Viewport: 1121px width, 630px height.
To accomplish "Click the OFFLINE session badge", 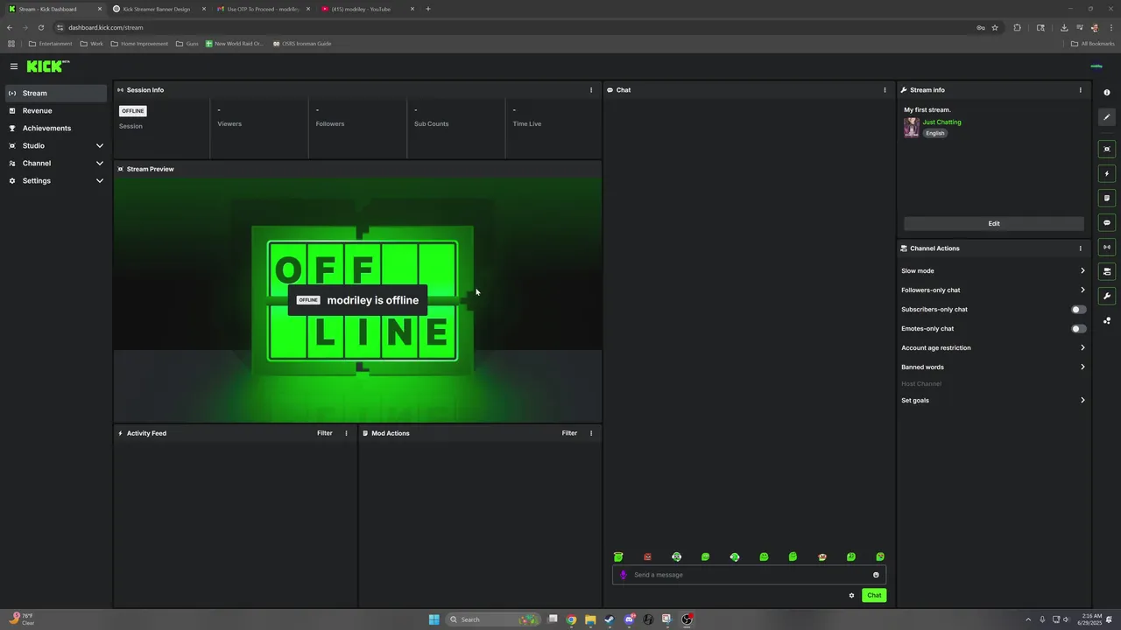I will pos(133,111).
